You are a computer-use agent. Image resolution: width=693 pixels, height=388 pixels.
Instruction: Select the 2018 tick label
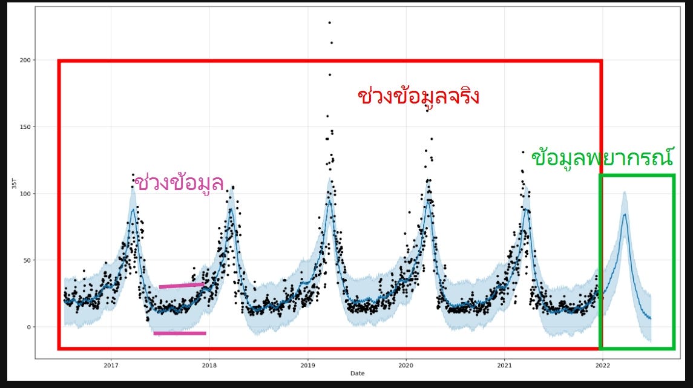[x=209, y=365]
